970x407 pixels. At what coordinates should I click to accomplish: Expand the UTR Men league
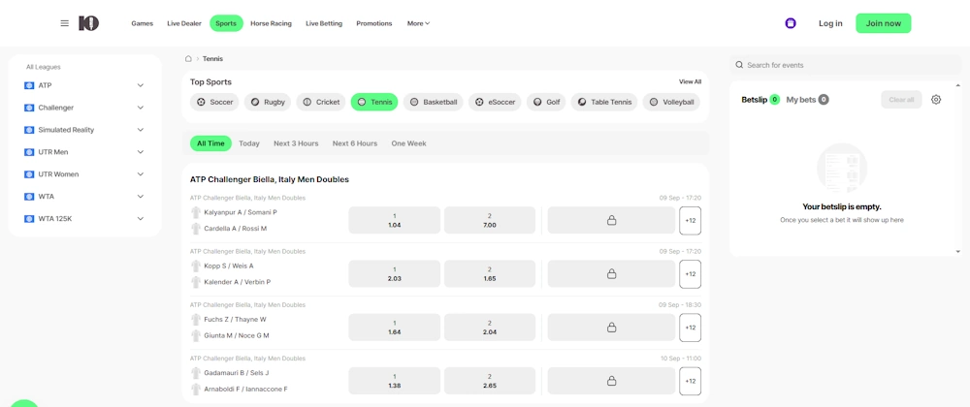click(x=141, y=152)
